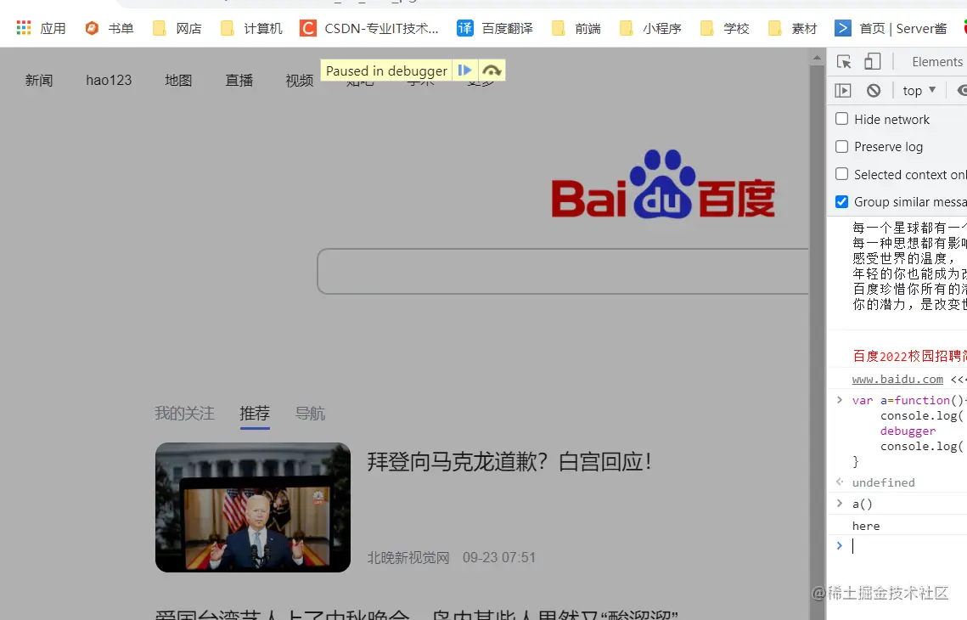Switch to 我的关注 feed tab
Screen dimensions: 967x620
184,414
